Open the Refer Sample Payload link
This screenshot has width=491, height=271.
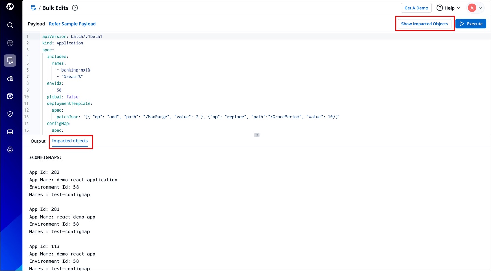[x=72, y=24]
